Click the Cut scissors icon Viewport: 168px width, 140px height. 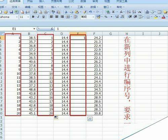coord(66,12)
